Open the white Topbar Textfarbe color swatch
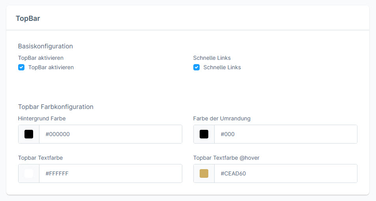Viewport: 376px width, 201px height. (29, 173)
